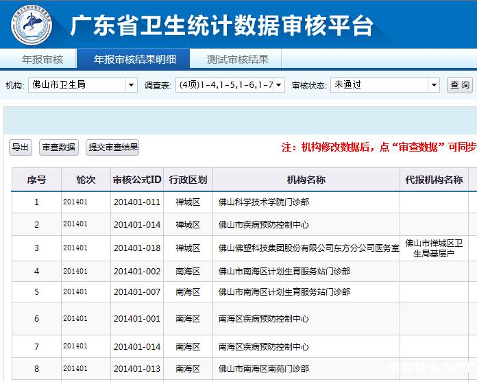This screenshot has width=477, height=382.
Task: Click the 机构名称 column header
Action: (x=306, y=180)
